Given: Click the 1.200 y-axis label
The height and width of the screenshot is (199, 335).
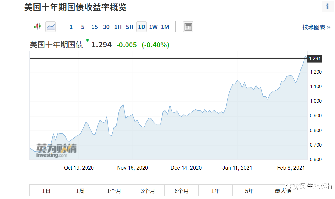Looking at the screenshot, I should point(316,72).
